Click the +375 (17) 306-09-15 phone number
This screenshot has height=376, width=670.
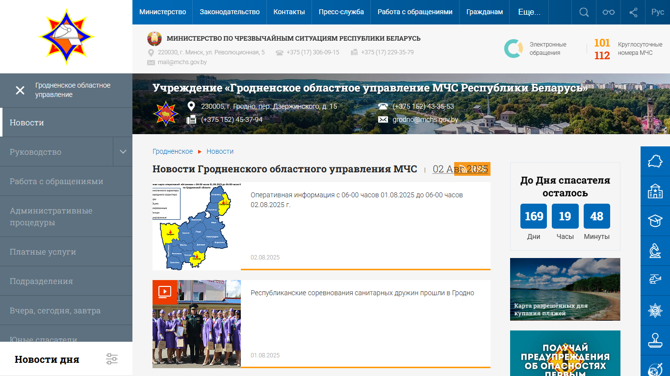[313, 52]
